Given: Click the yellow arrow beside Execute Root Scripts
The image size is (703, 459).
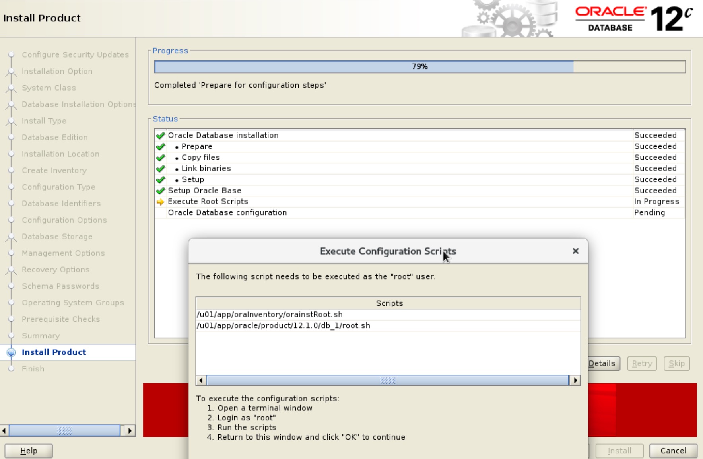Looking at the screenshot, I should click(160, 202).
